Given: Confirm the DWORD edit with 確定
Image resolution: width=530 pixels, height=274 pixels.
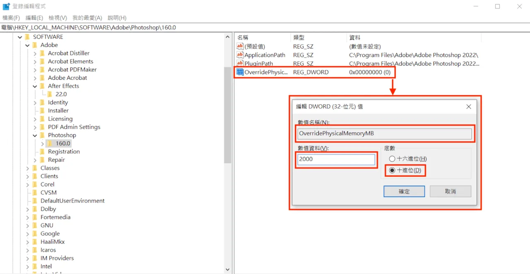Looking at the screenshot, I should pos(404,191).
